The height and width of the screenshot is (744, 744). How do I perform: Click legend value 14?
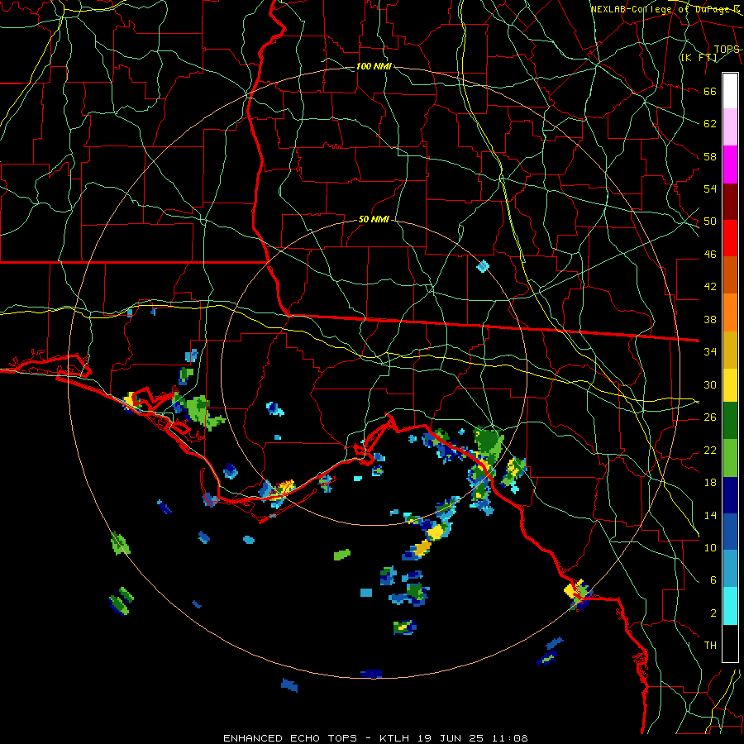[x=710, y=515]
